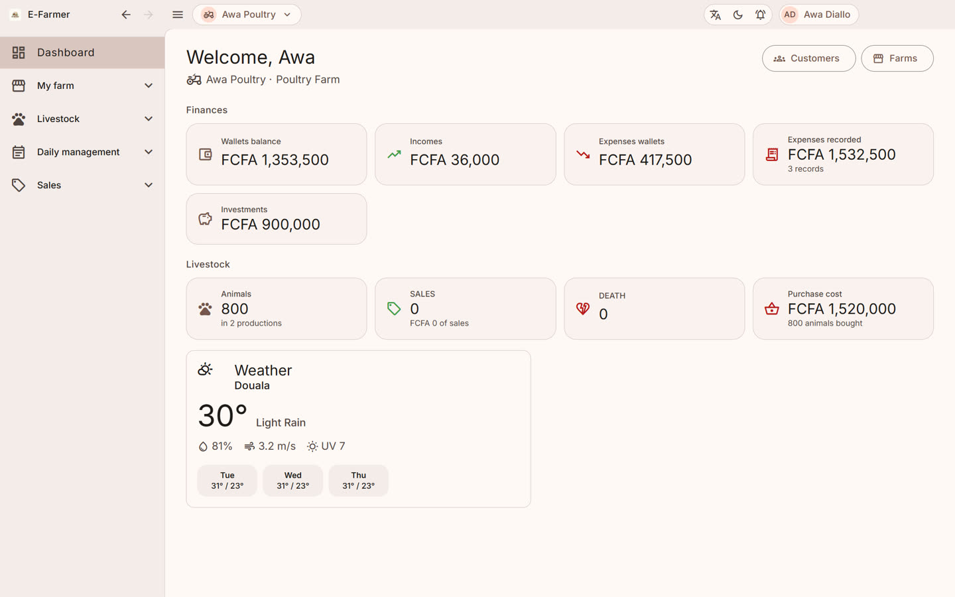Click the Animals paw icon
The width and height of the screenshot is (955, 597).
click(x=206, y=308)
